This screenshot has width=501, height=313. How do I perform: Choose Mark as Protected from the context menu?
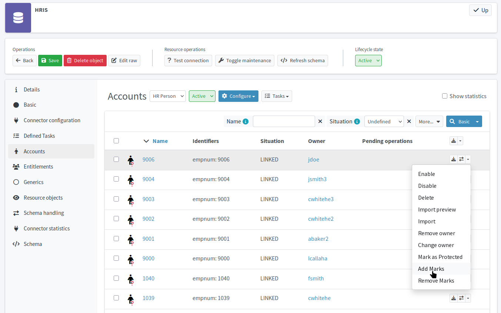coord(440,257)
